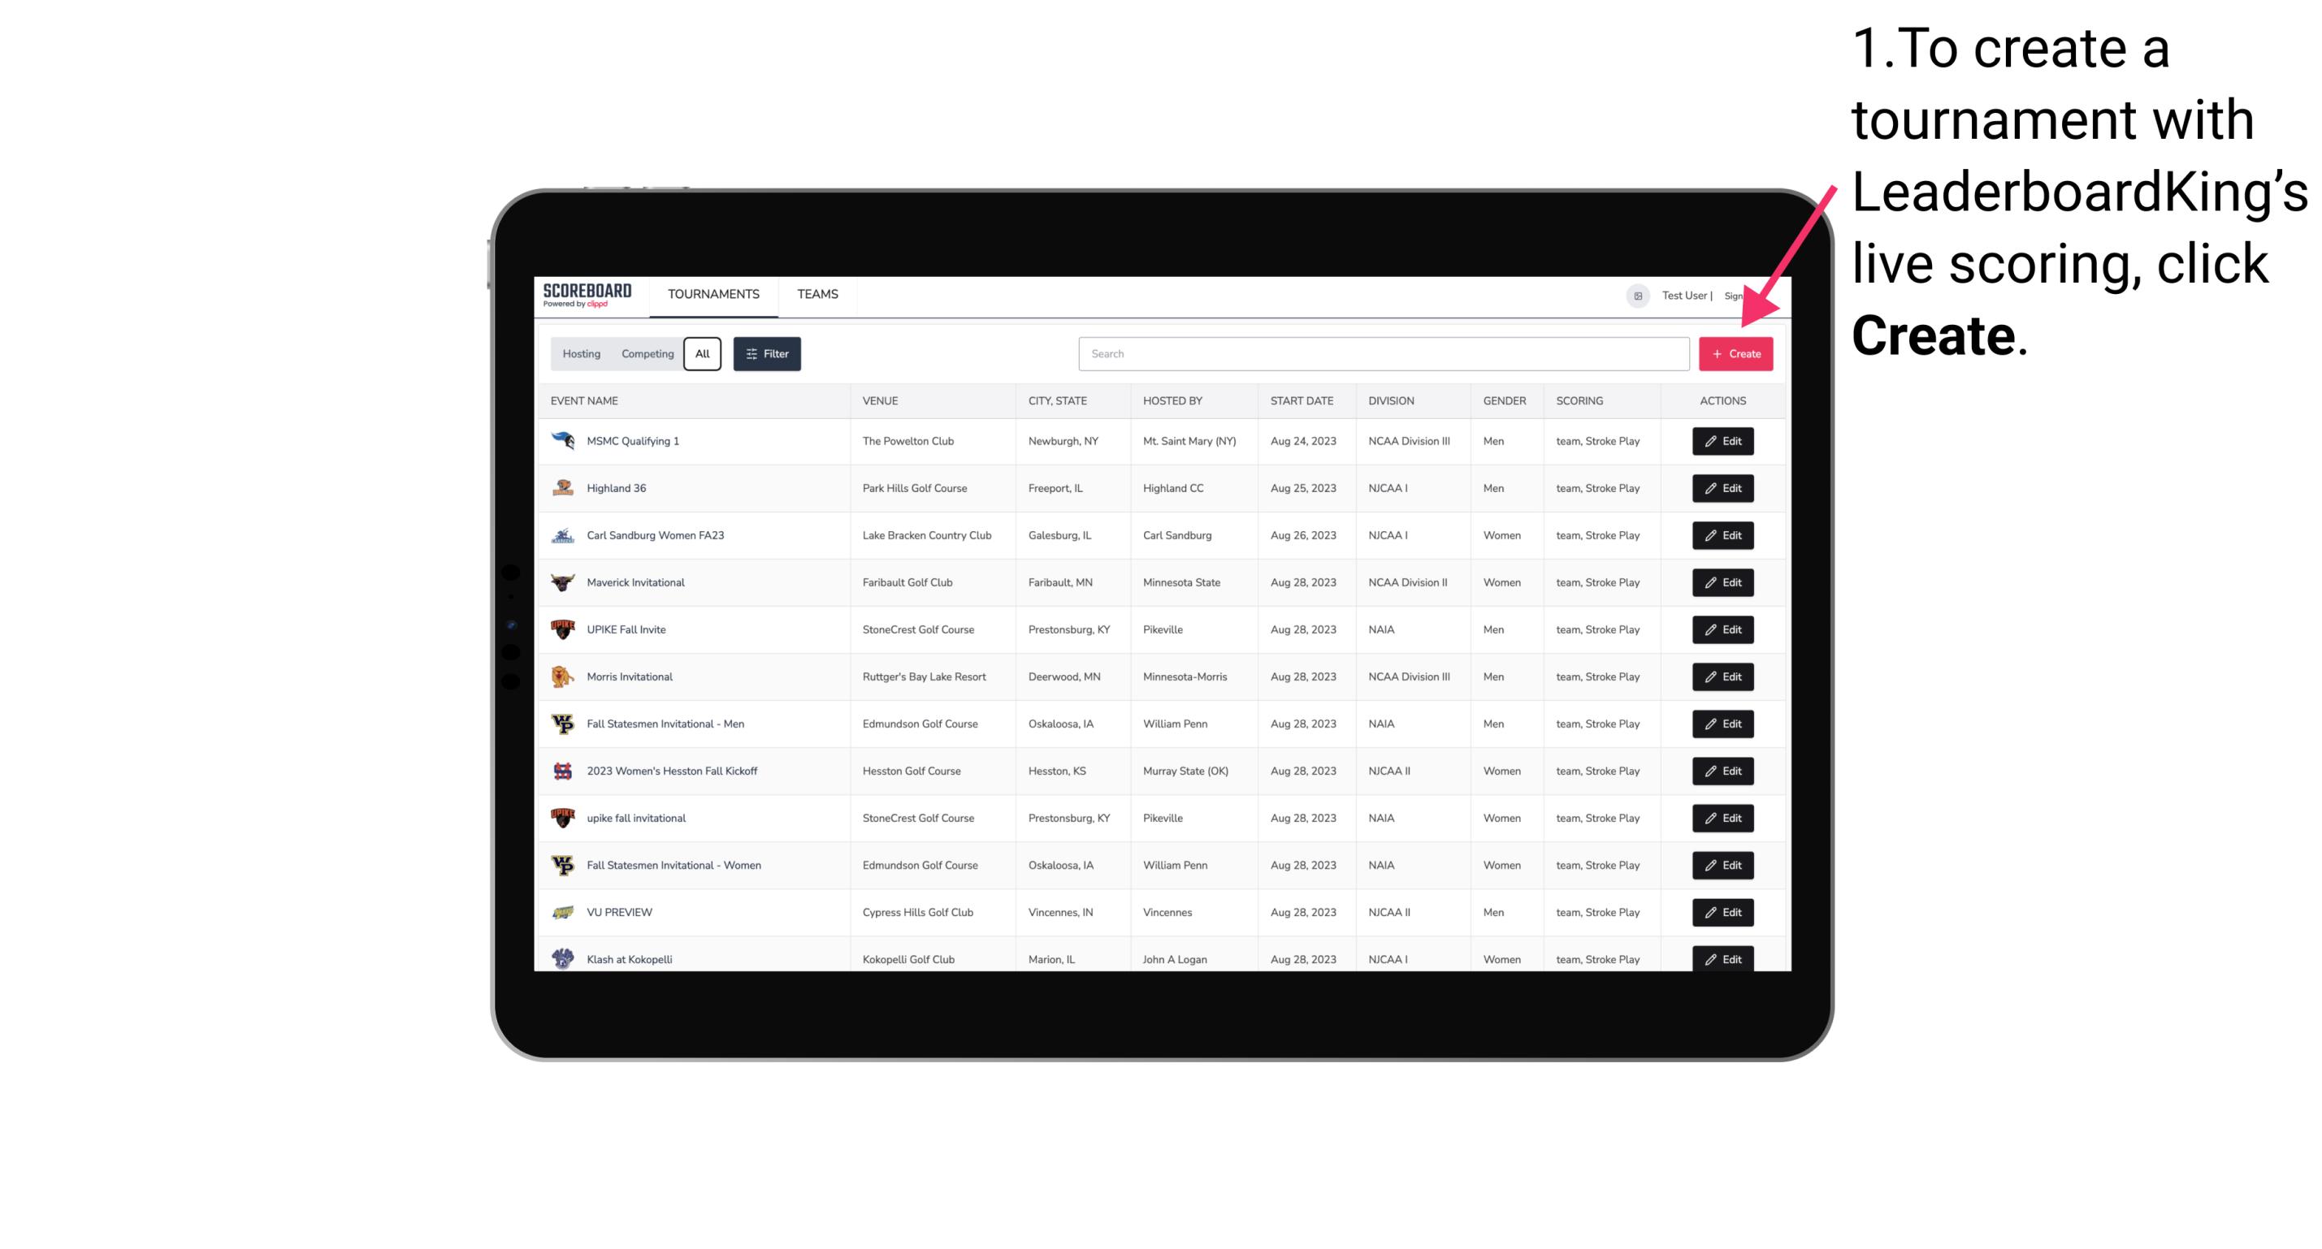
Task: Click the TEAMS navigation menu item
Action: tap(816, 294)
